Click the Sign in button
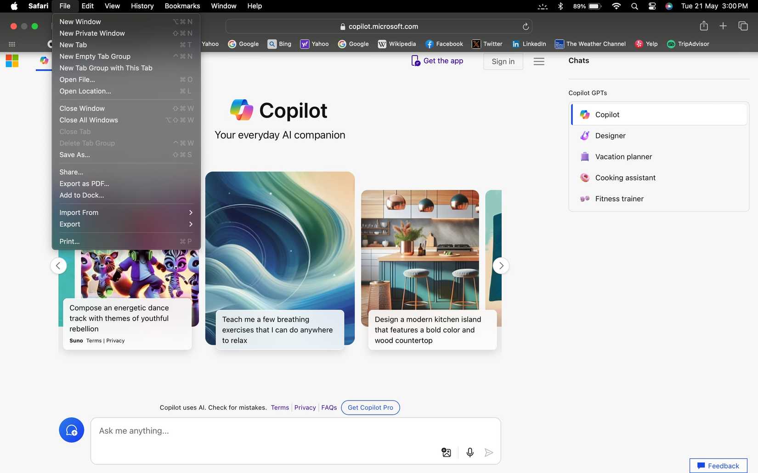Image resolution: width=758 pixels, height=473 pixels. coord(503,61)
